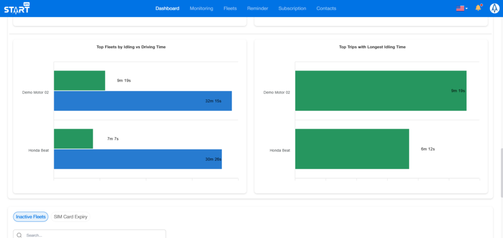Click Honda Beat 6m 12s trip bar
This screenshot has height=238, width=503.
click(352, 149)
